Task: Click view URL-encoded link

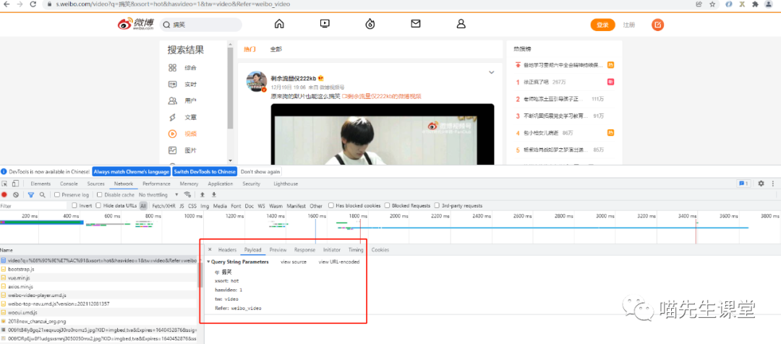Action: (338, 262)
